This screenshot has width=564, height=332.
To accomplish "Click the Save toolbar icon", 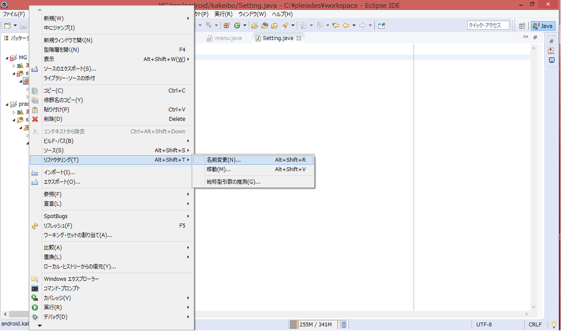I will (23, 25).
